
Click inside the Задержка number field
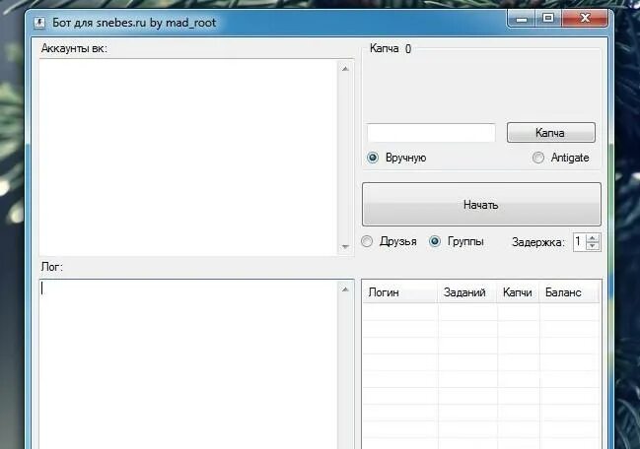(579, 242)
